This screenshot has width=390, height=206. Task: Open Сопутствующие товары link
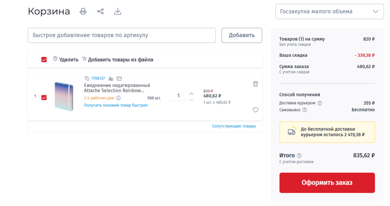pyautogui.click(x=234, y=126)
